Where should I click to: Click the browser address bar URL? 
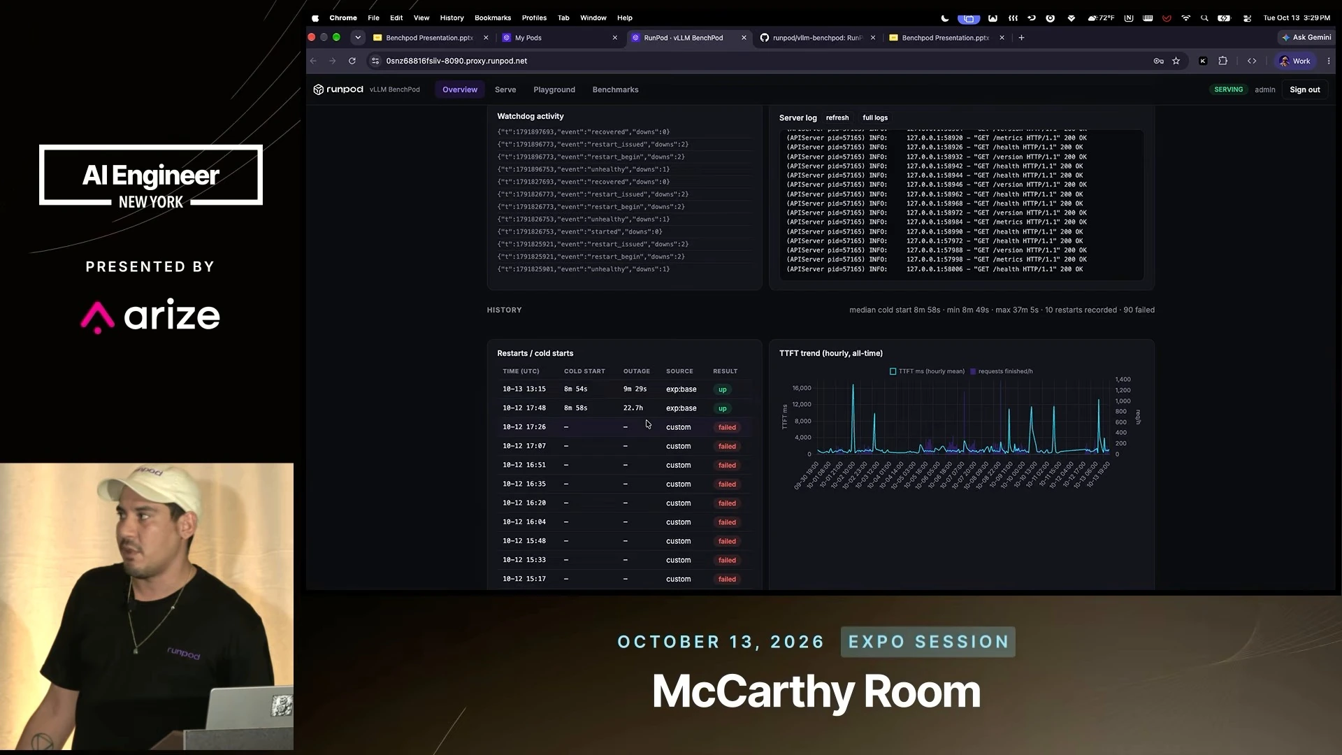tap(456, 61)
